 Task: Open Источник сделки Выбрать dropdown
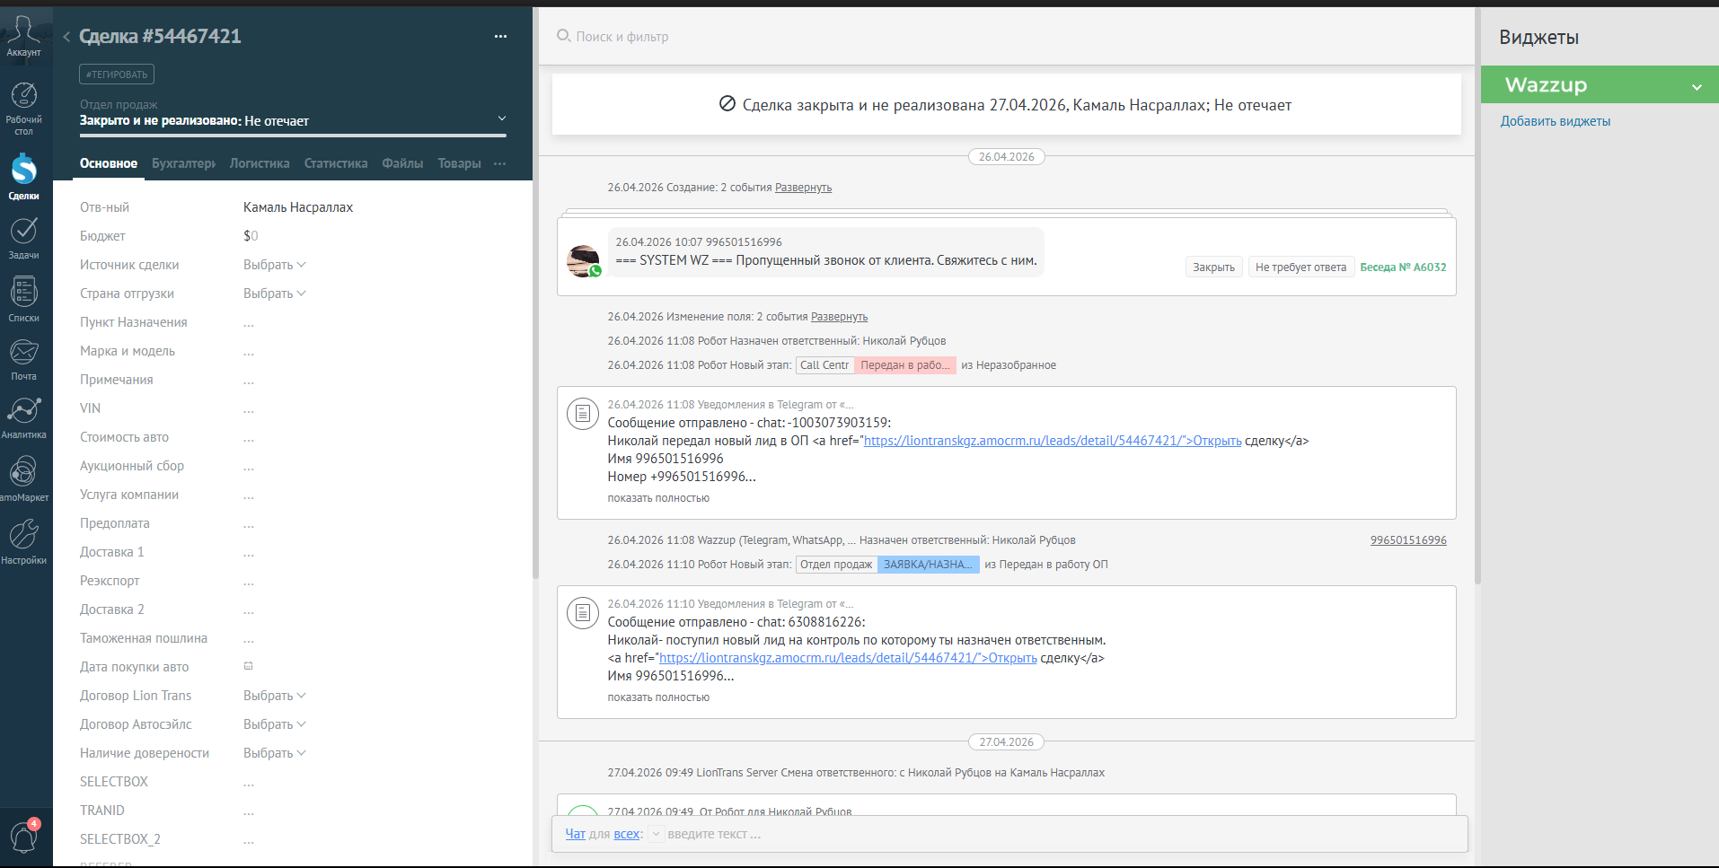(x=275, y=265)
